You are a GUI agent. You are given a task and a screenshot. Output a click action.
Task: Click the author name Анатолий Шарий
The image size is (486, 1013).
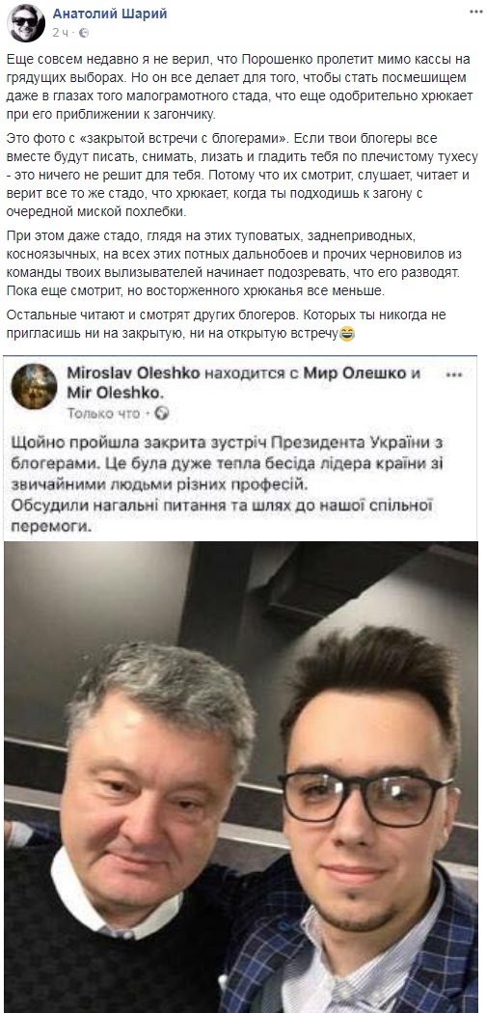point(110,14)
